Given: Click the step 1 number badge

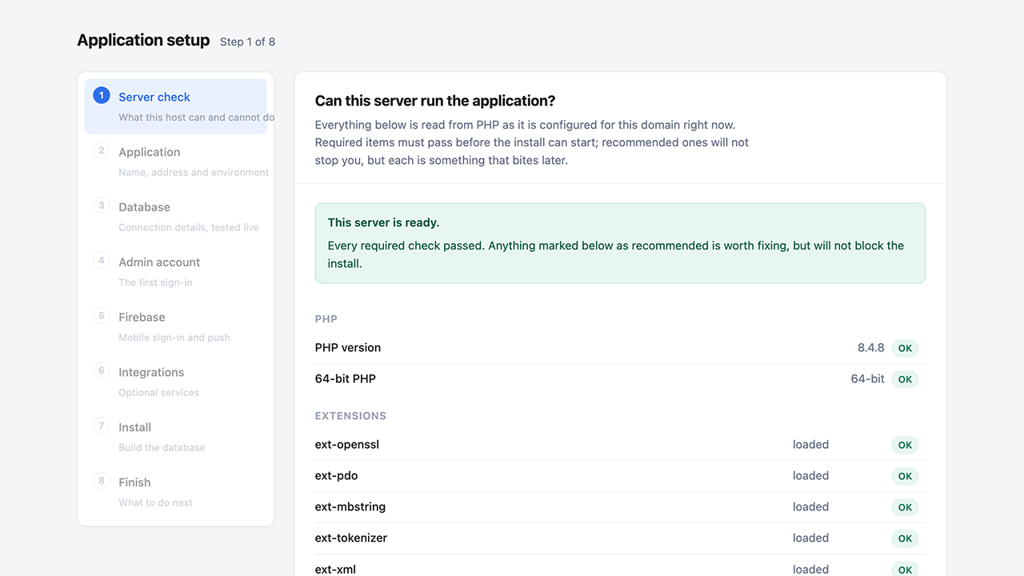Looking at the screenshot, I should [102, 96].
